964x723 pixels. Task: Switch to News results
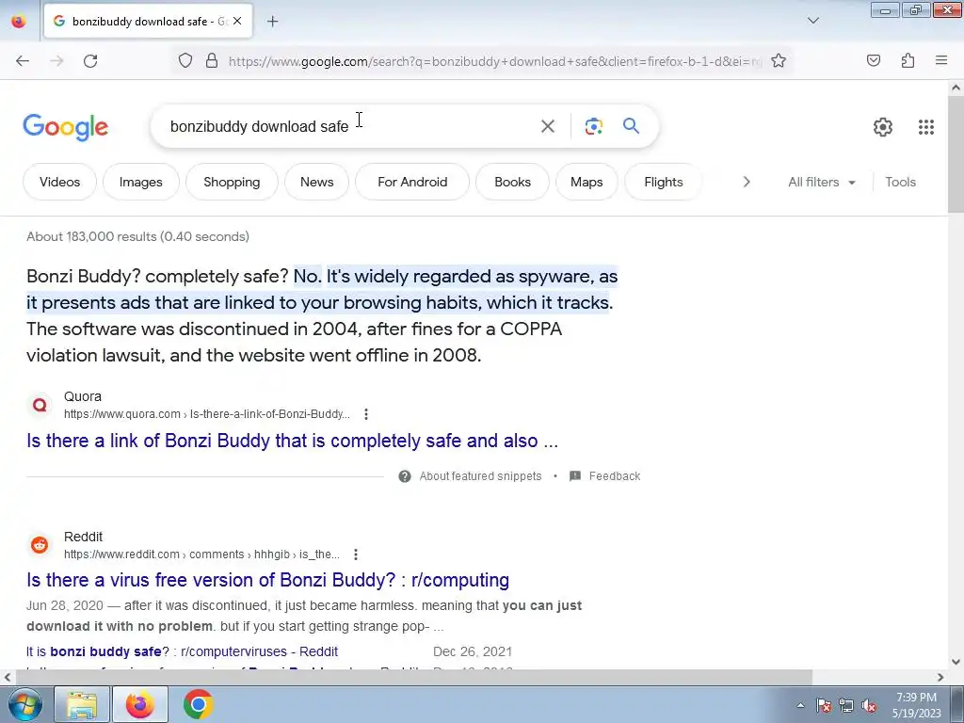(316, 182)
